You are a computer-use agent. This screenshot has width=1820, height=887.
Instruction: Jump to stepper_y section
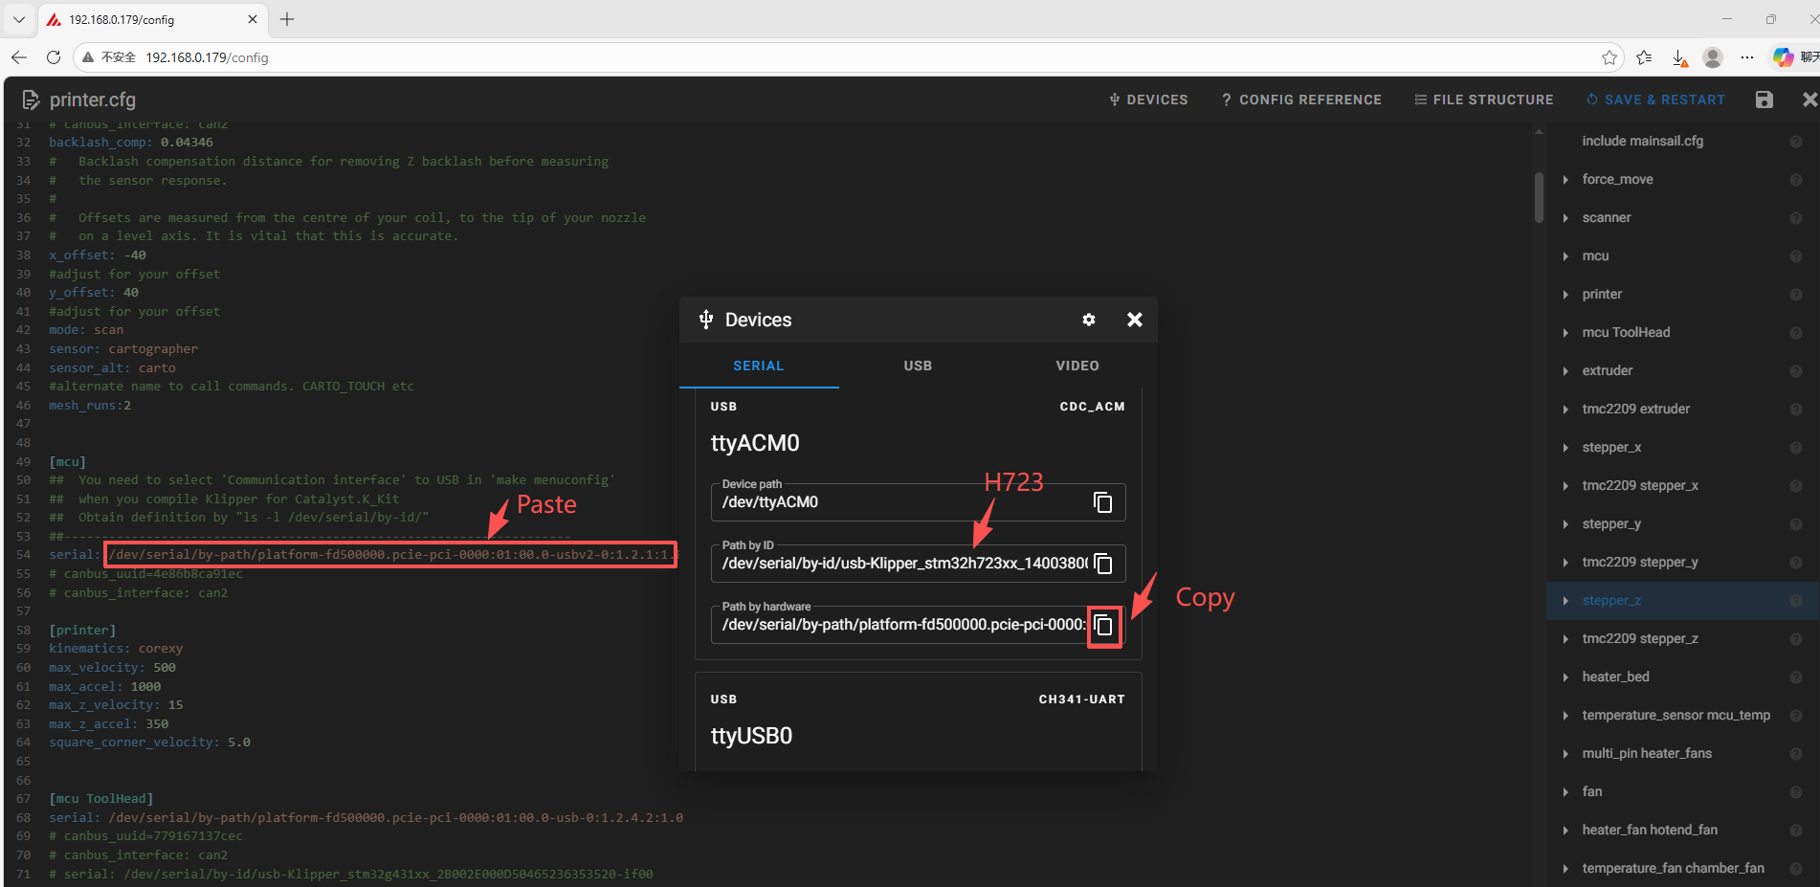(x=1611, y=523)
